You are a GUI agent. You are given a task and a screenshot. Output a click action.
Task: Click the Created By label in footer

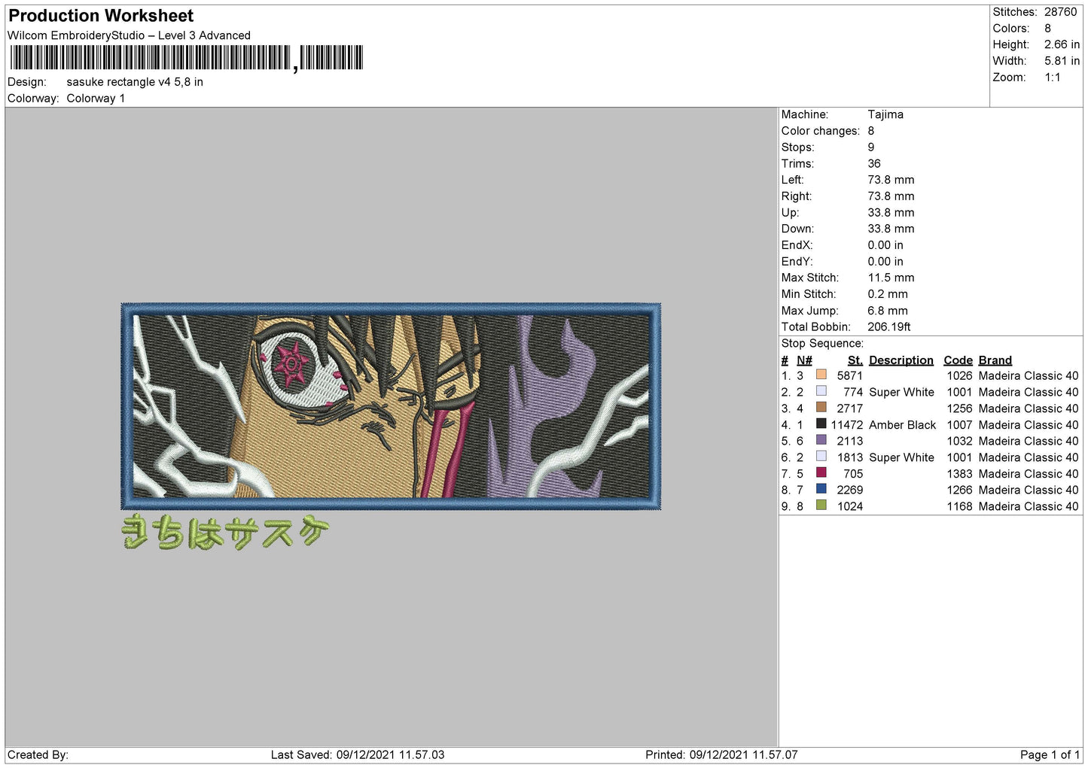coord(38,755)
